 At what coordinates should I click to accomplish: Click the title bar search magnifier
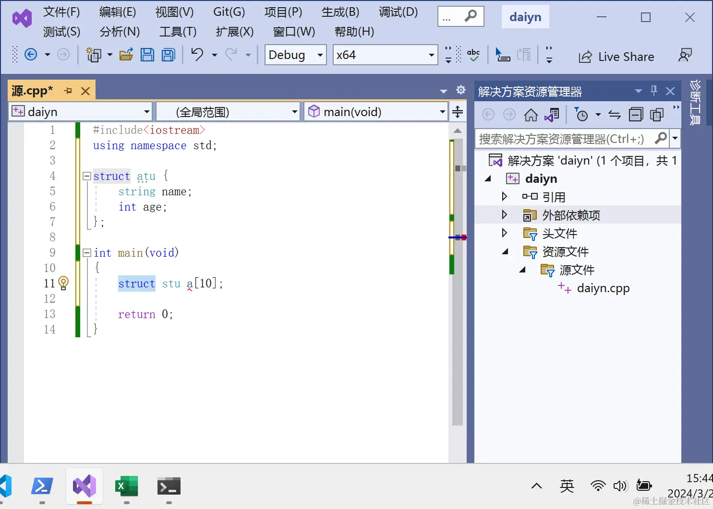point(471,16)
